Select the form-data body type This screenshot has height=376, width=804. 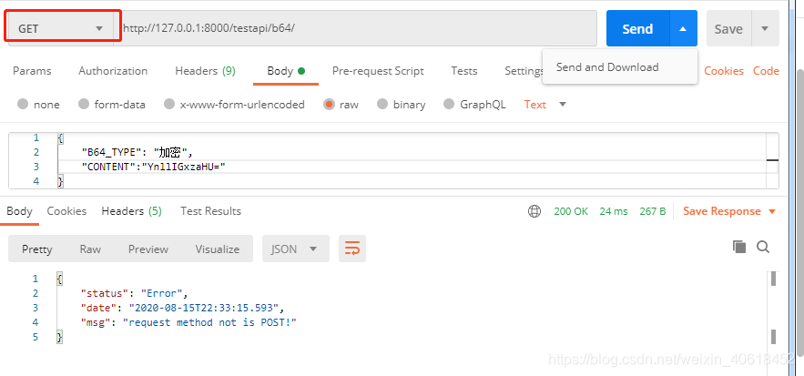112,105
